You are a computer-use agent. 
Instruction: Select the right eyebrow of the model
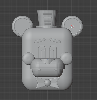(x=55, y=41)
